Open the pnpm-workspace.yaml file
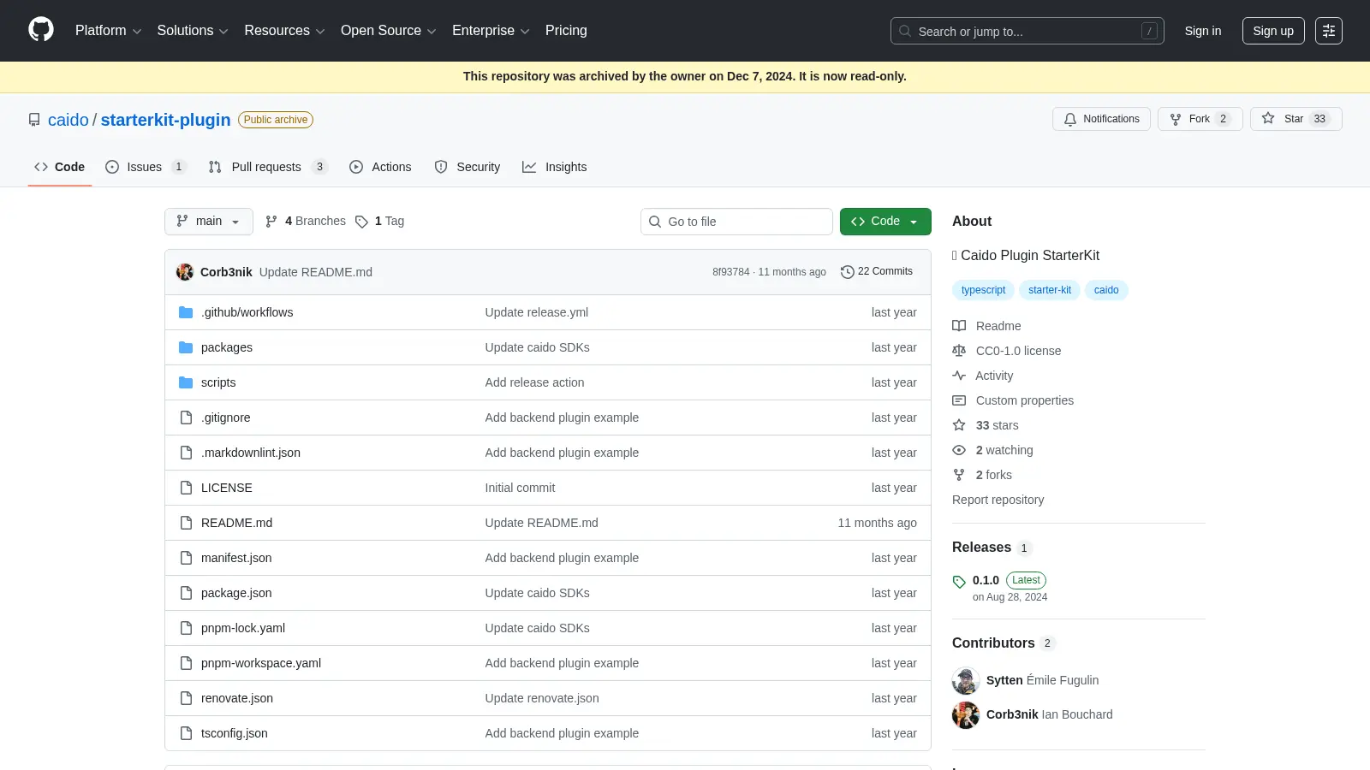 pyautogui.click(x=261, y=663)
